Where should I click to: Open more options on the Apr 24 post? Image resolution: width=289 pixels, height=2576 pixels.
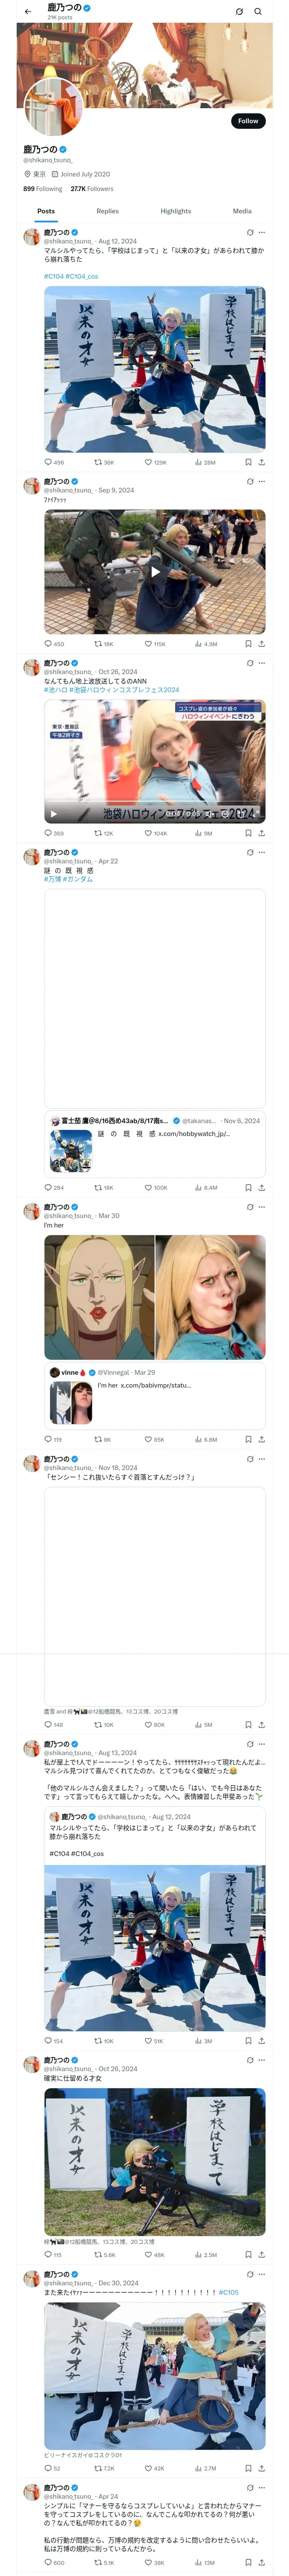262,2487
